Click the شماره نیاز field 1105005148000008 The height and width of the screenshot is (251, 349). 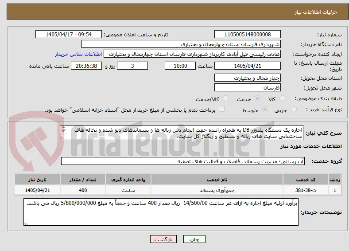click(248, 34)
